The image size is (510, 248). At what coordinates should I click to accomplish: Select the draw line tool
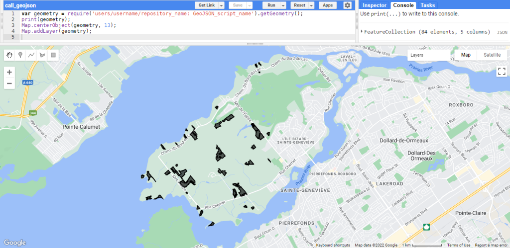point(31,55)
